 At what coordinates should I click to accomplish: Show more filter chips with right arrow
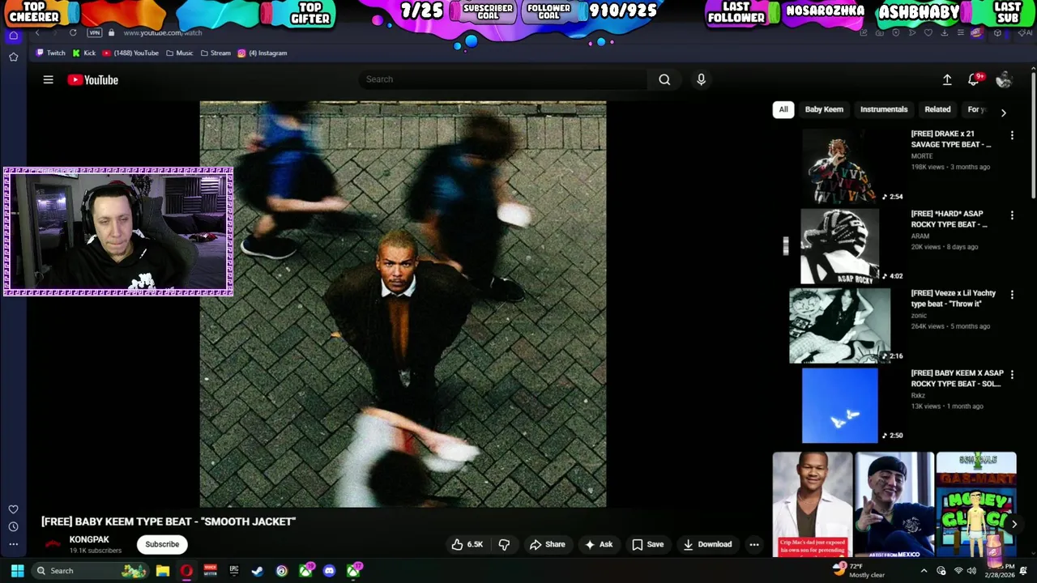1003,113
